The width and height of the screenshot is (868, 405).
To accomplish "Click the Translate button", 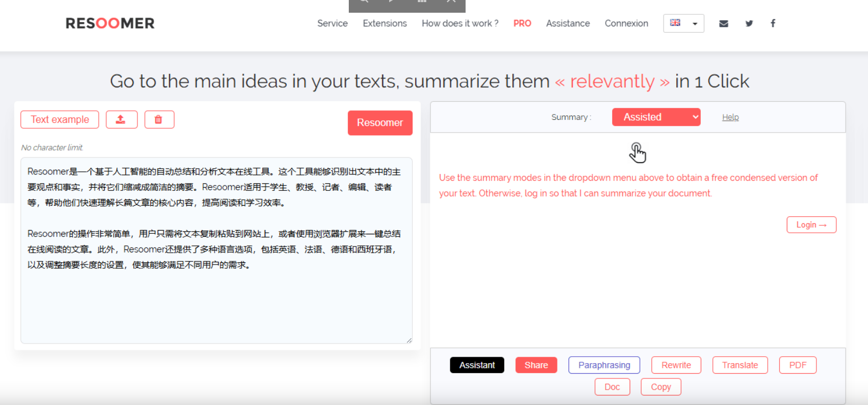I will 740,365.
